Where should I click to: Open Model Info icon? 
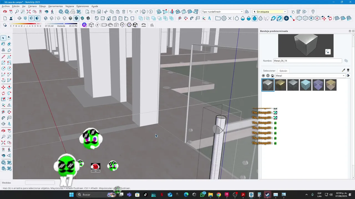(151, 12)
